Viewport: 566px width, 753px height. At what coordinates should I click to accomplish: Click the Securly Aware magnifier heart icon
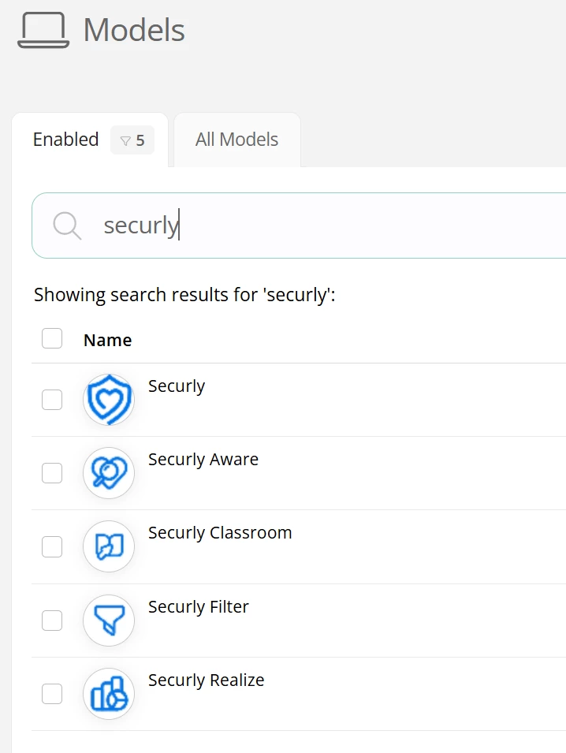pos(109,473)
